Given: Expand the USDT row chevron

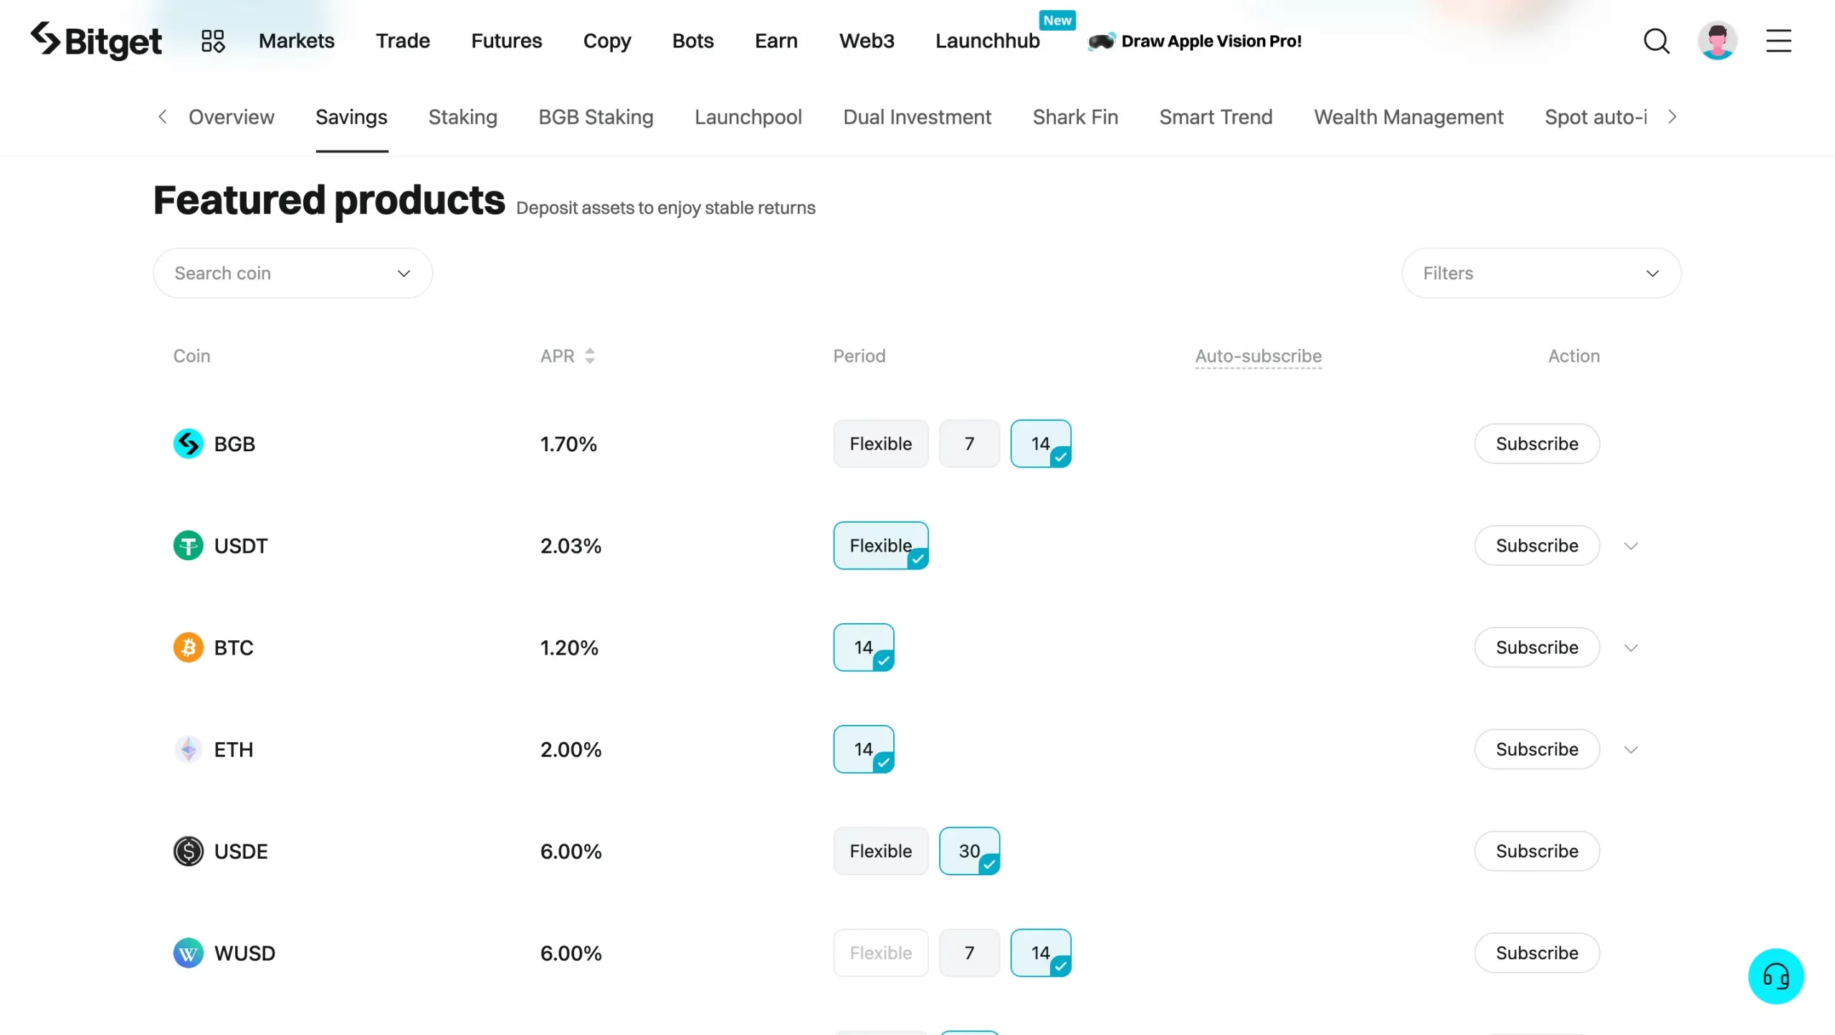Looking at the screenshot, I should pyautogui.click(x=1631, y=546).
